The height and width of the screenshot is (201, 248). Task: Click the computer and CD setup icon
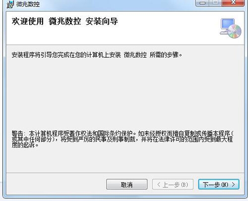click(231, 28)
